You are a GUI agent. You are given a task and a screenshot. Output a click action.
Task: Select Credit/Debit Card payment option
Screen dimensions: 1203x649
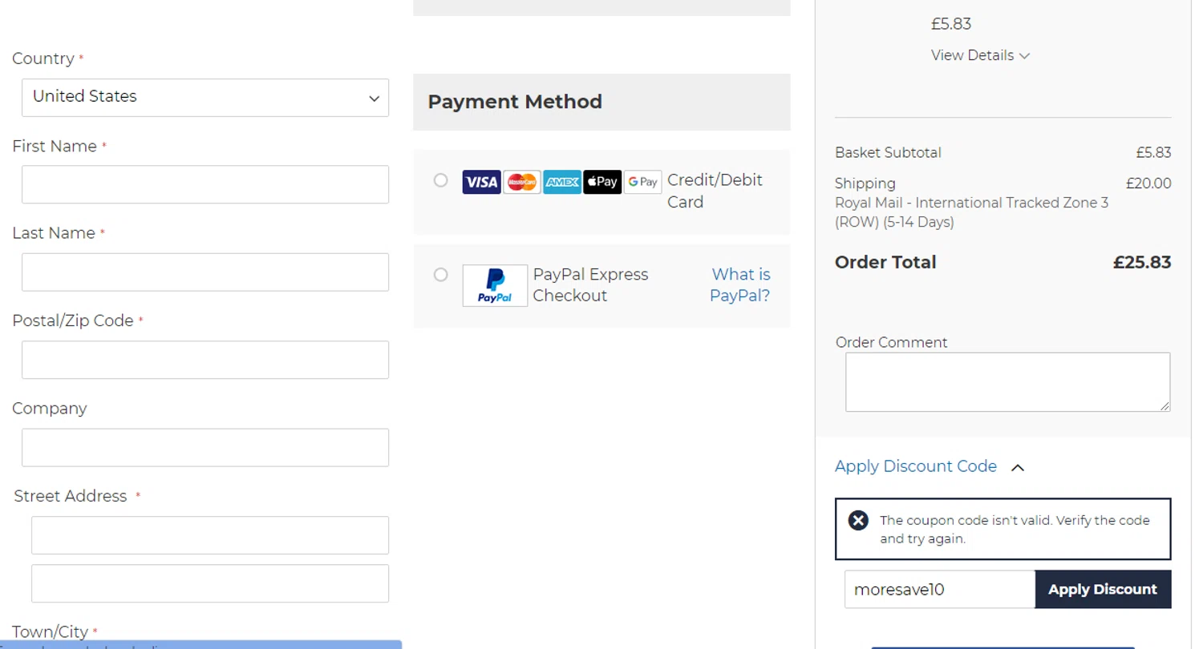[x=440, y=180]
